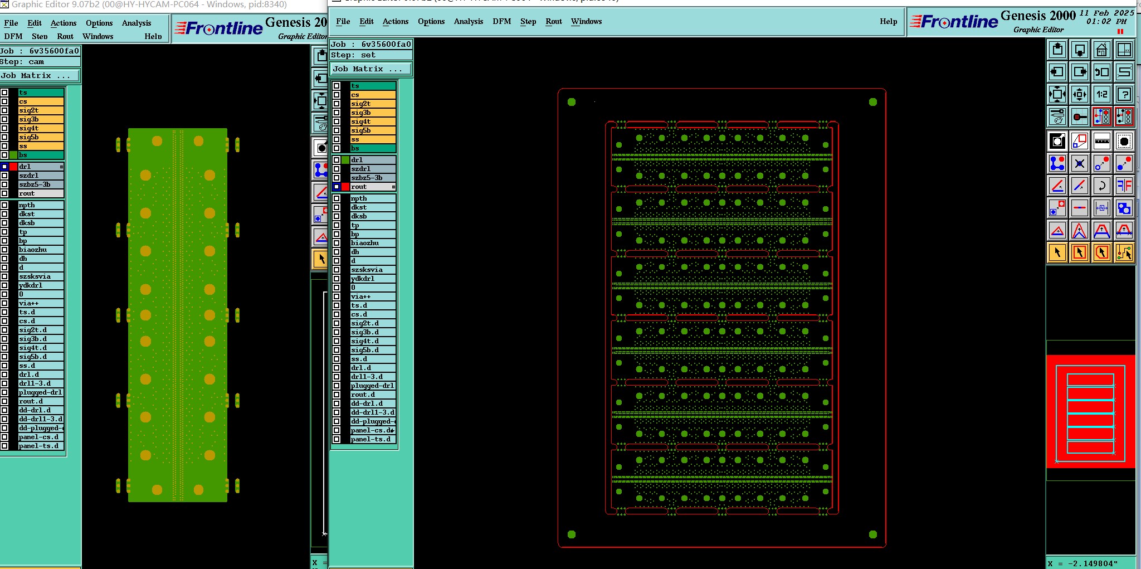This screenshot has width=1141, height=569.
Task: Open the File menu in set window
Action: (x=343, y=21)
